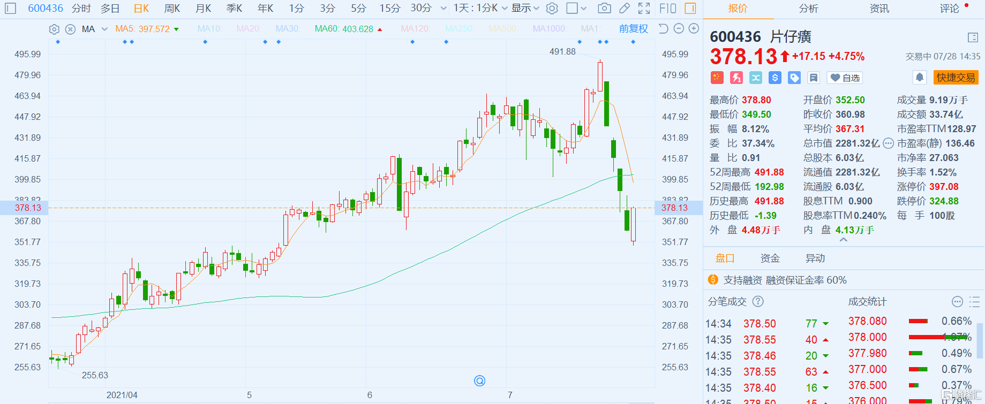Click the 14:34 378.50 trade row
Viewport: 985px width, 404px height.
point(768,323)
